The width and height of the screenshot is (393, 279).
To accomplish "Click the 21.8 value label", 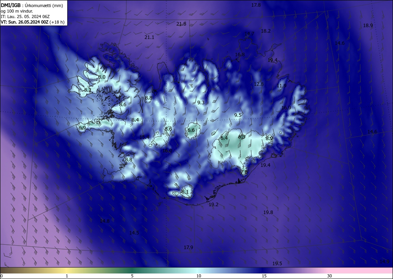I will [x=181, y=24].
